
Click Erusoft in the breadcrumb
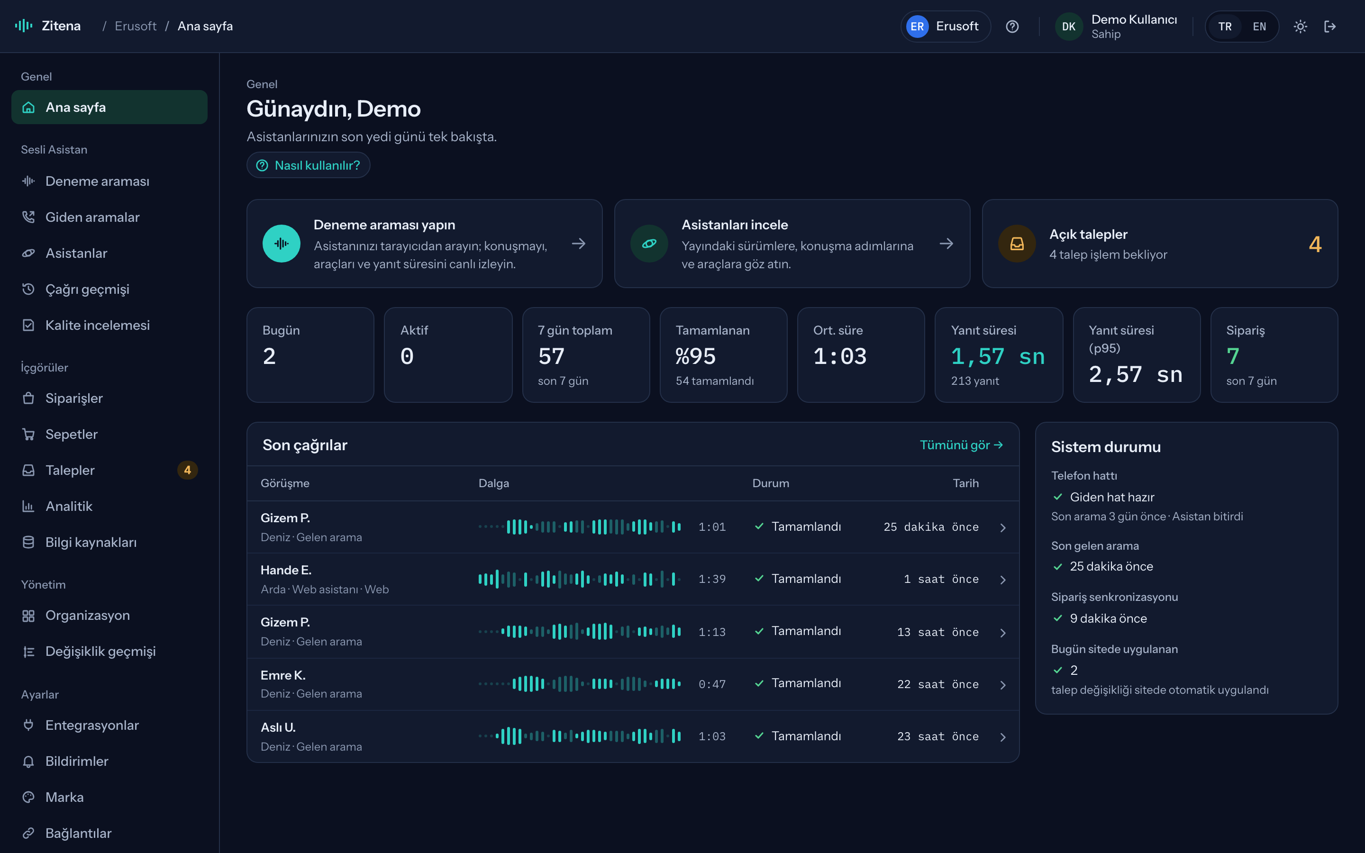coord(136,26)
